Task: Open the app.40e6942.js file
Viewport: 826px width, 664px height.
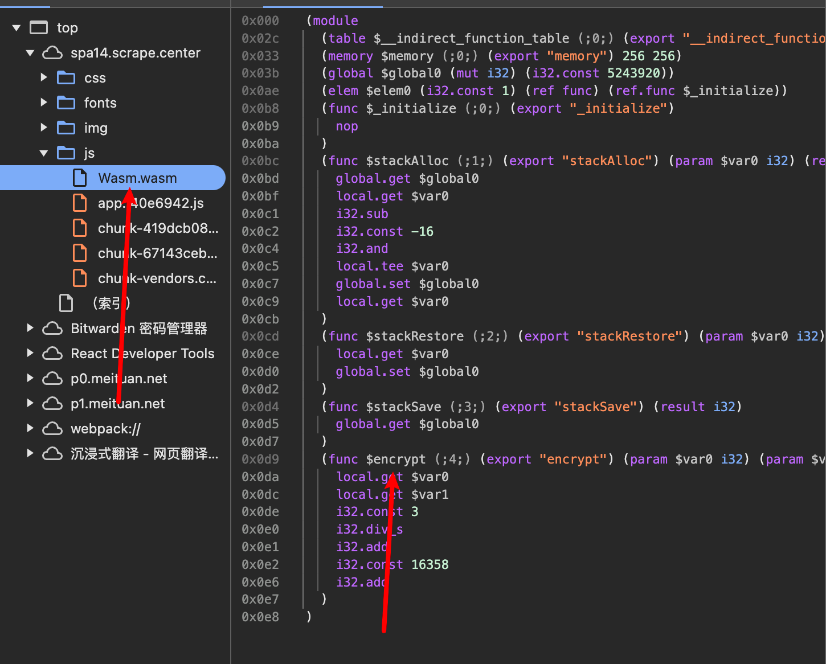Action: [150, 203]
